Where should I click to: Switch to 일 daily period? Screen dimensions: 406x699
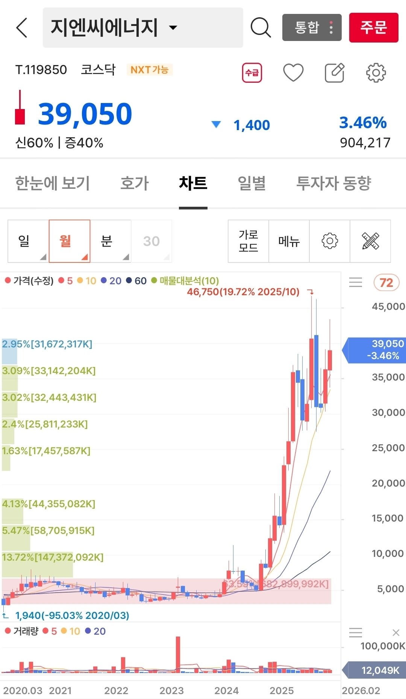click(x=28, y=241)
